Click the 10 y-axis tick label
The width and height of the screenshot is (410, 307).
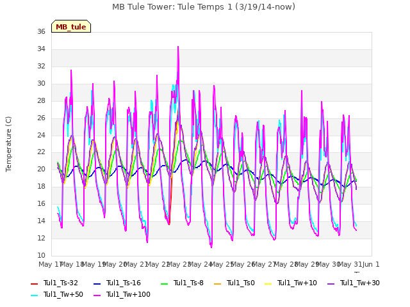pos(41,255)
